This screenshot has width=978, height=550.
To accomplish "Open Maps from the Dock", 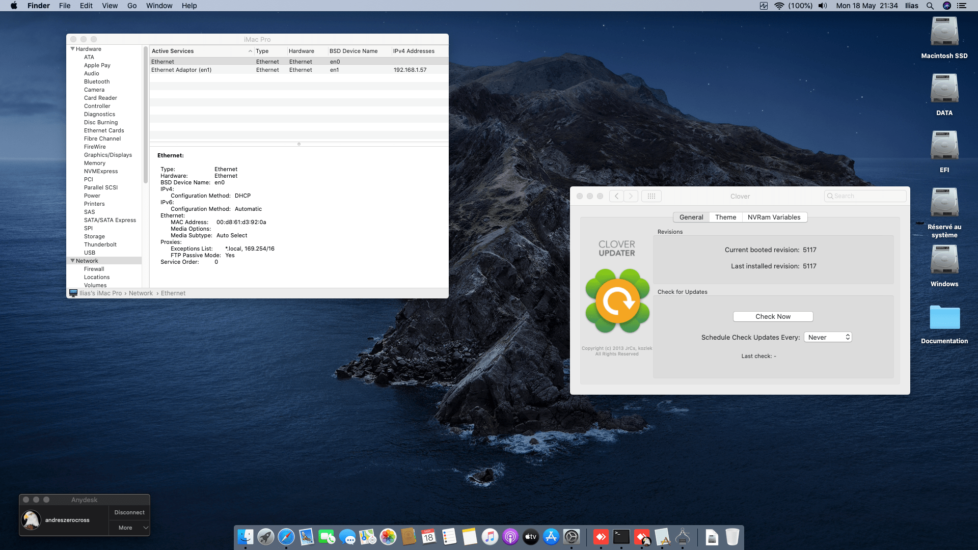I will [x=368, y=537].
